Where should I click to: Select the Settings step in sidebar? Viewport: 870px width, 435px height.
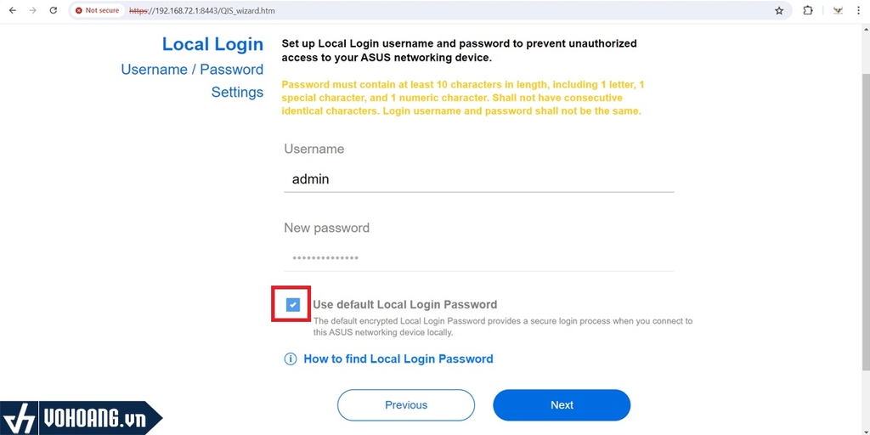coord(237,92)
